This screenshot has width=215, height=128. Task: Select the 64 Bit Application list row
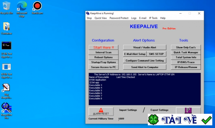tap(98, 80)
